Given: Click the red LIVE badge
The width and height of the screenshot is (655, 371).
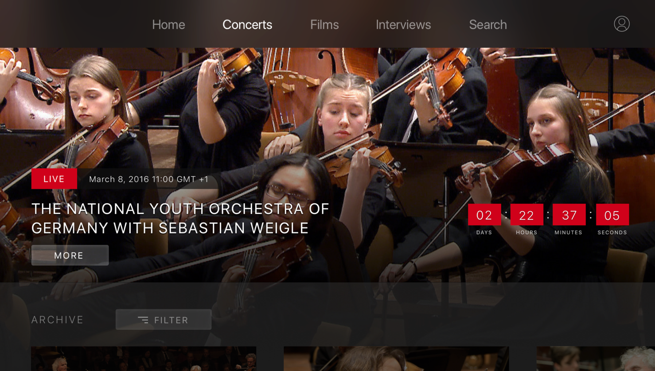Looking at the screenshot, I should [x=54, y=179].
